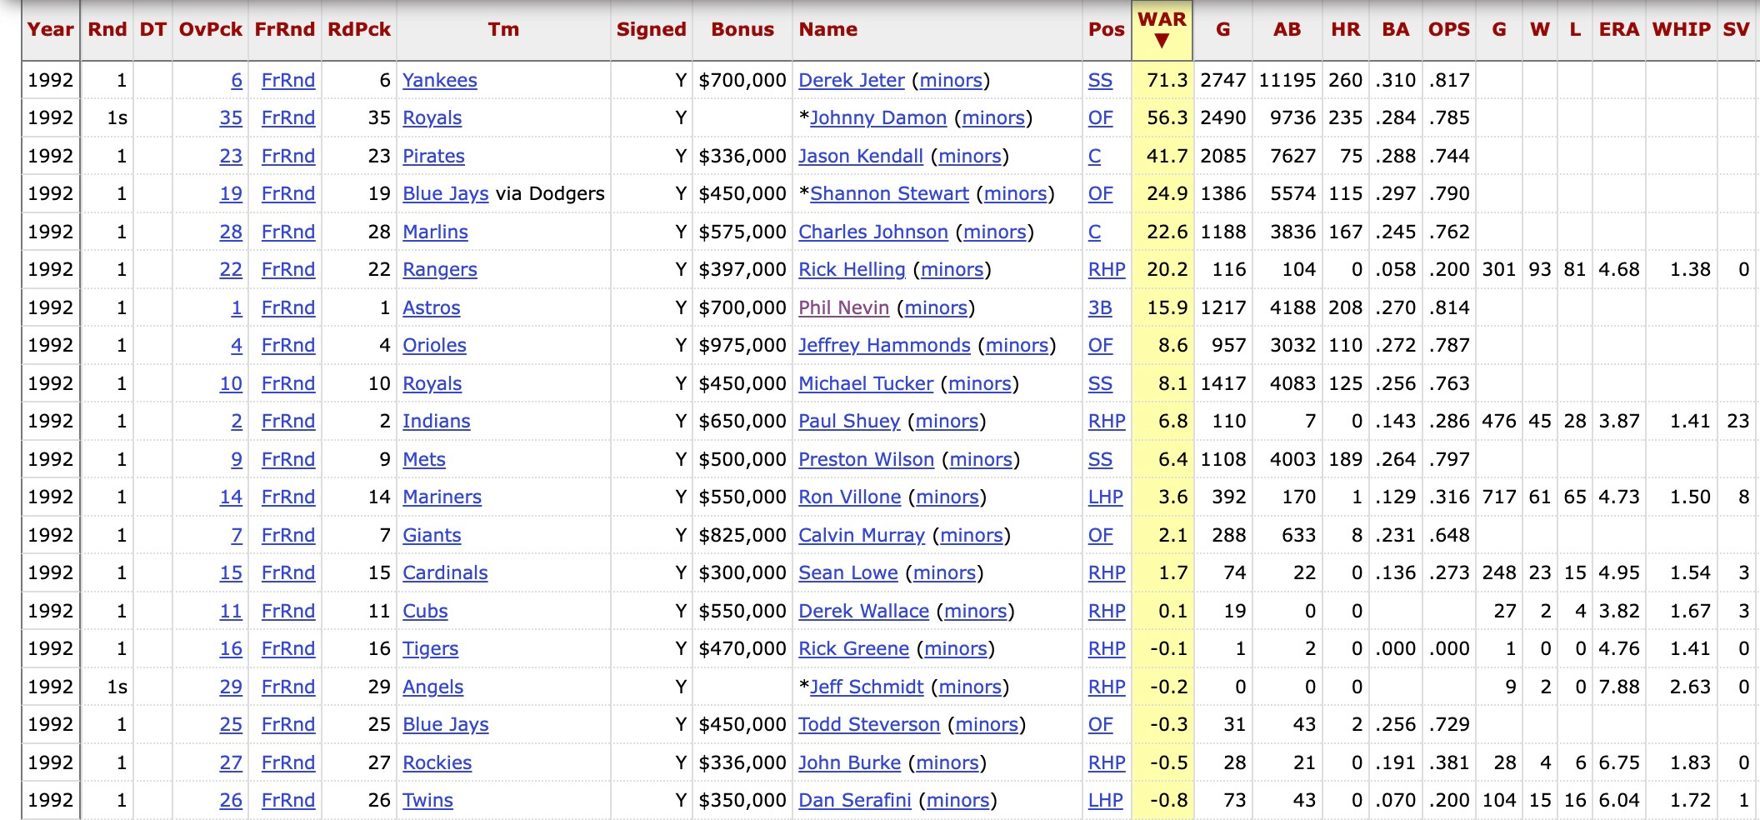Open LHP position link for Ron Villone
Viewport: 1760px width, 820px height.
[1105, 497]
